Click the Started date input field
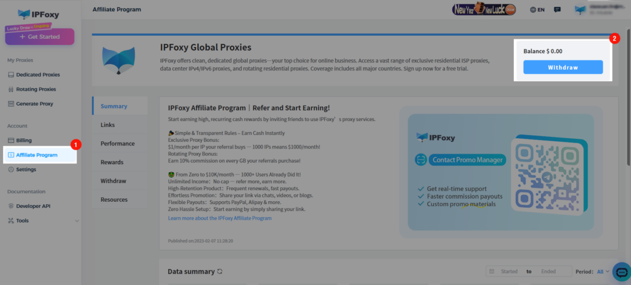The image size is (631, 285). click(509, 271)
